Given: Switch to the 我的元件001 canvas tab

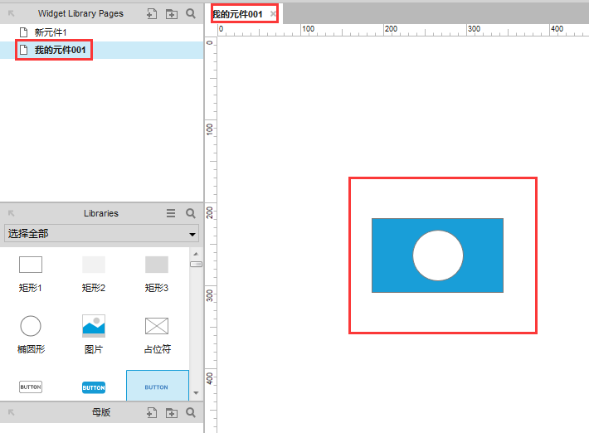Looking at the screenshot, I should point(238,14).
